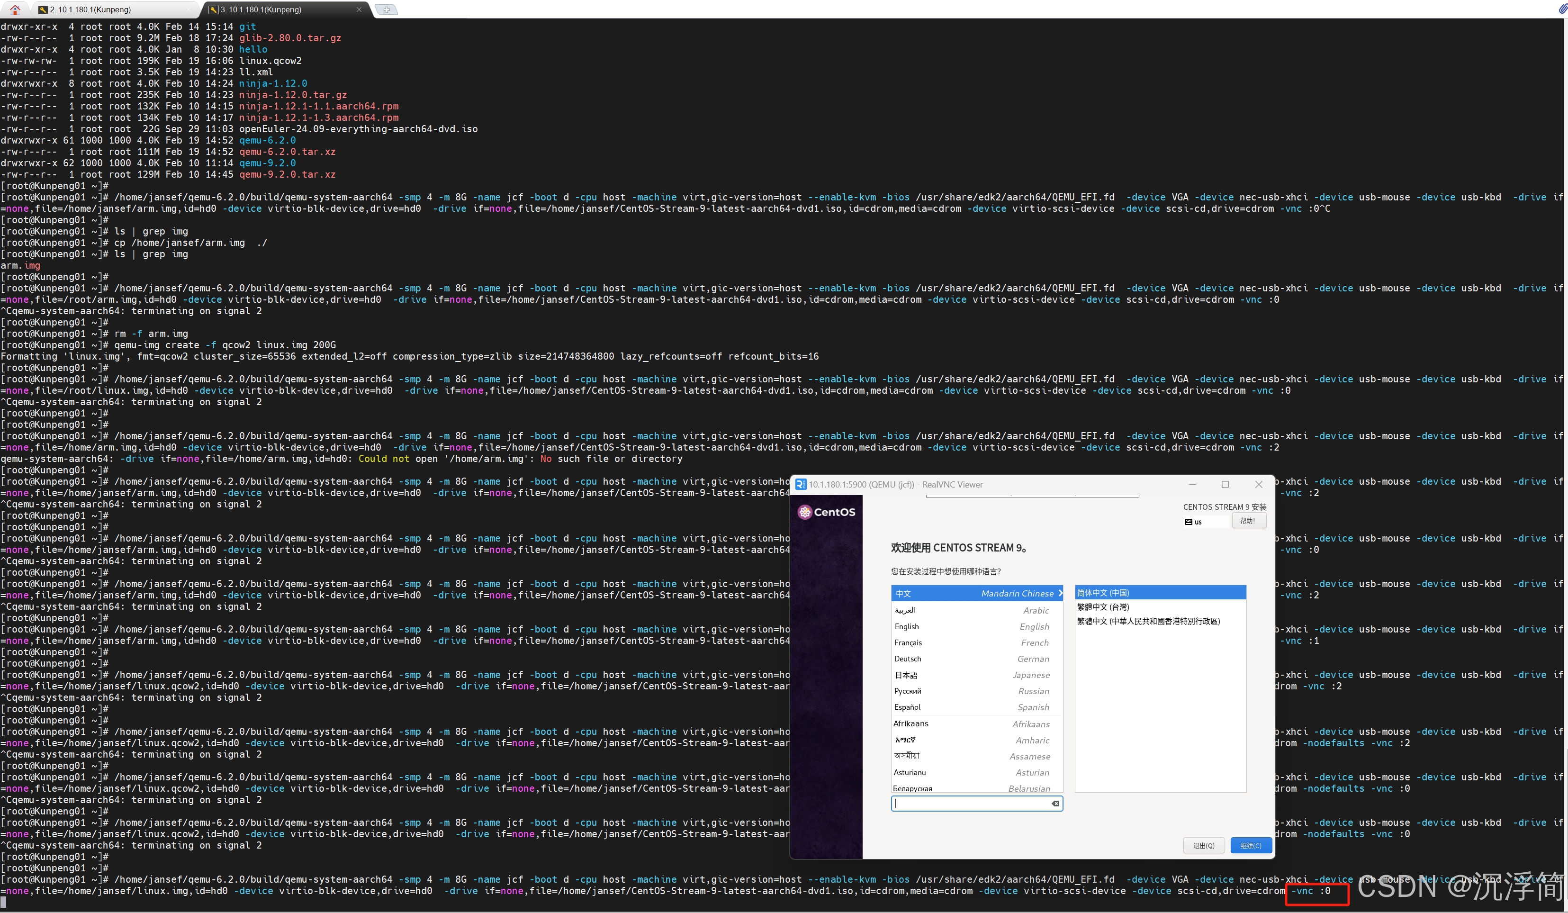1568x913 pixels.
Task: Choose Deutsch German language entry
Action: (908, 659)
